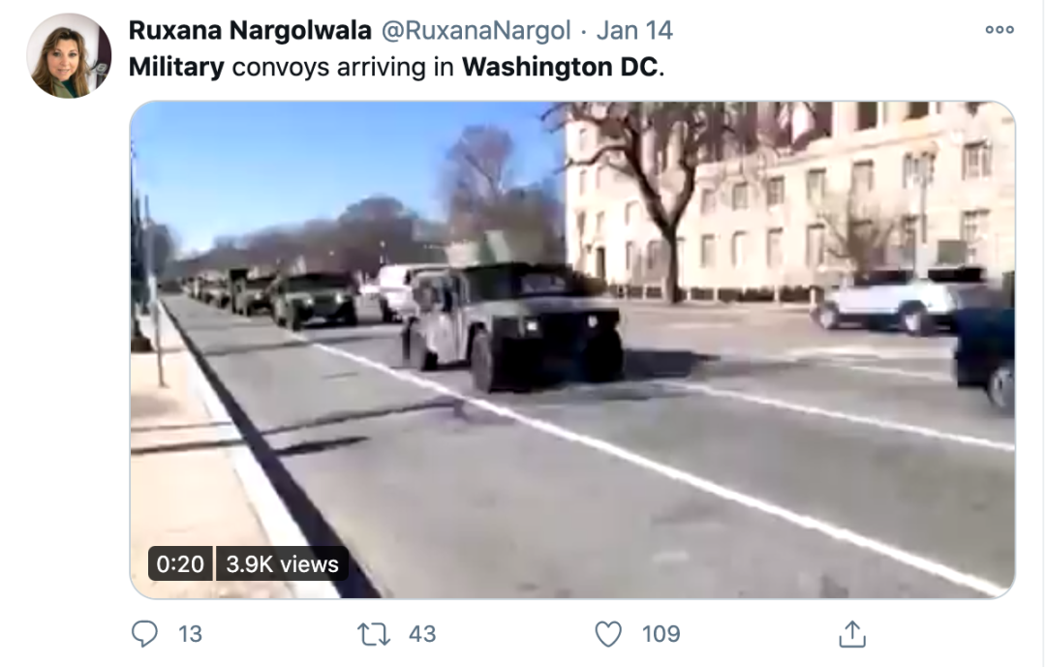
Task: Play the military convoy video
Action: point(572,349)
